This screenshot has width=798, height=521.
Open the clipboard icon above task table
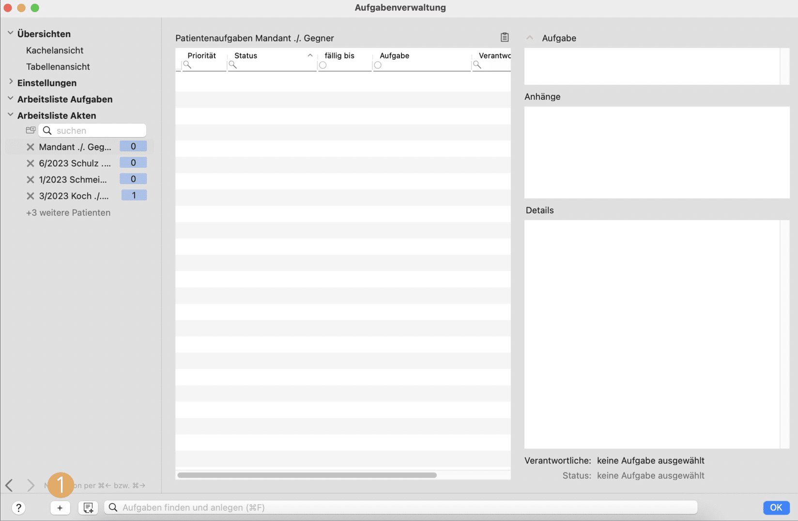(505, 37)
